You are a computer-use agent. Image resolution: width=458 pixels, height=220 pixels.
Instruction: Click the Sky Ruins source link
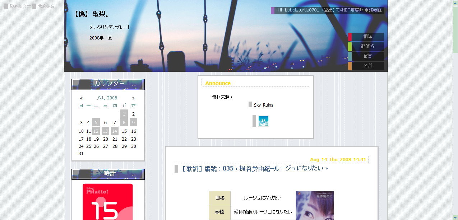263,105
